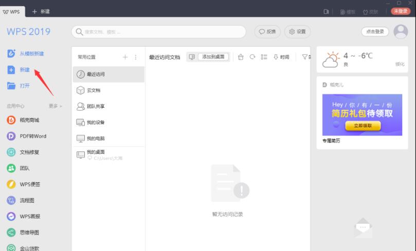
Task: Click the 优化 link in the weather card
Action: 400,64
